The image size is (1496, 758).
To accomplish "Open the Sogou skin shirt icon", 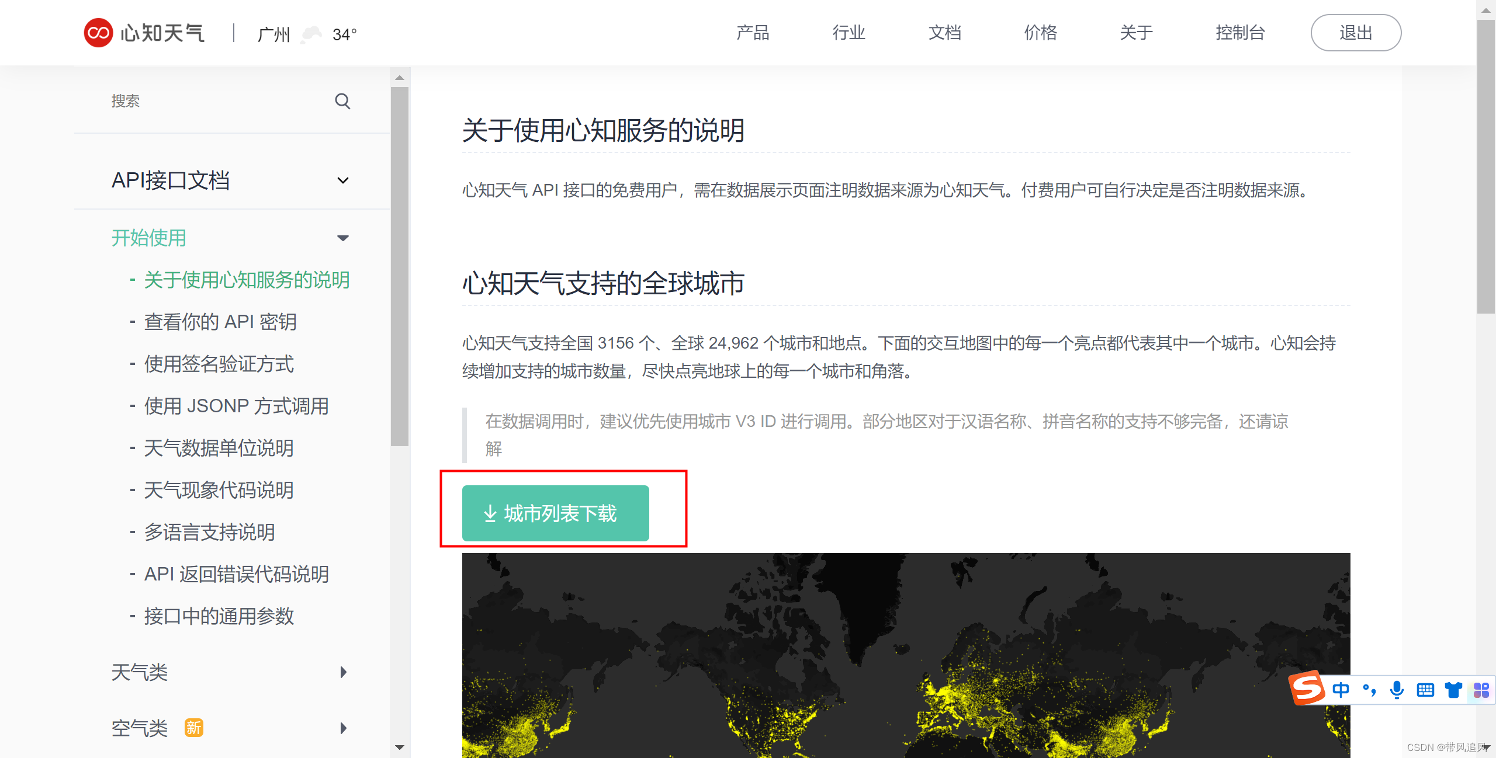I will 1453,690.
